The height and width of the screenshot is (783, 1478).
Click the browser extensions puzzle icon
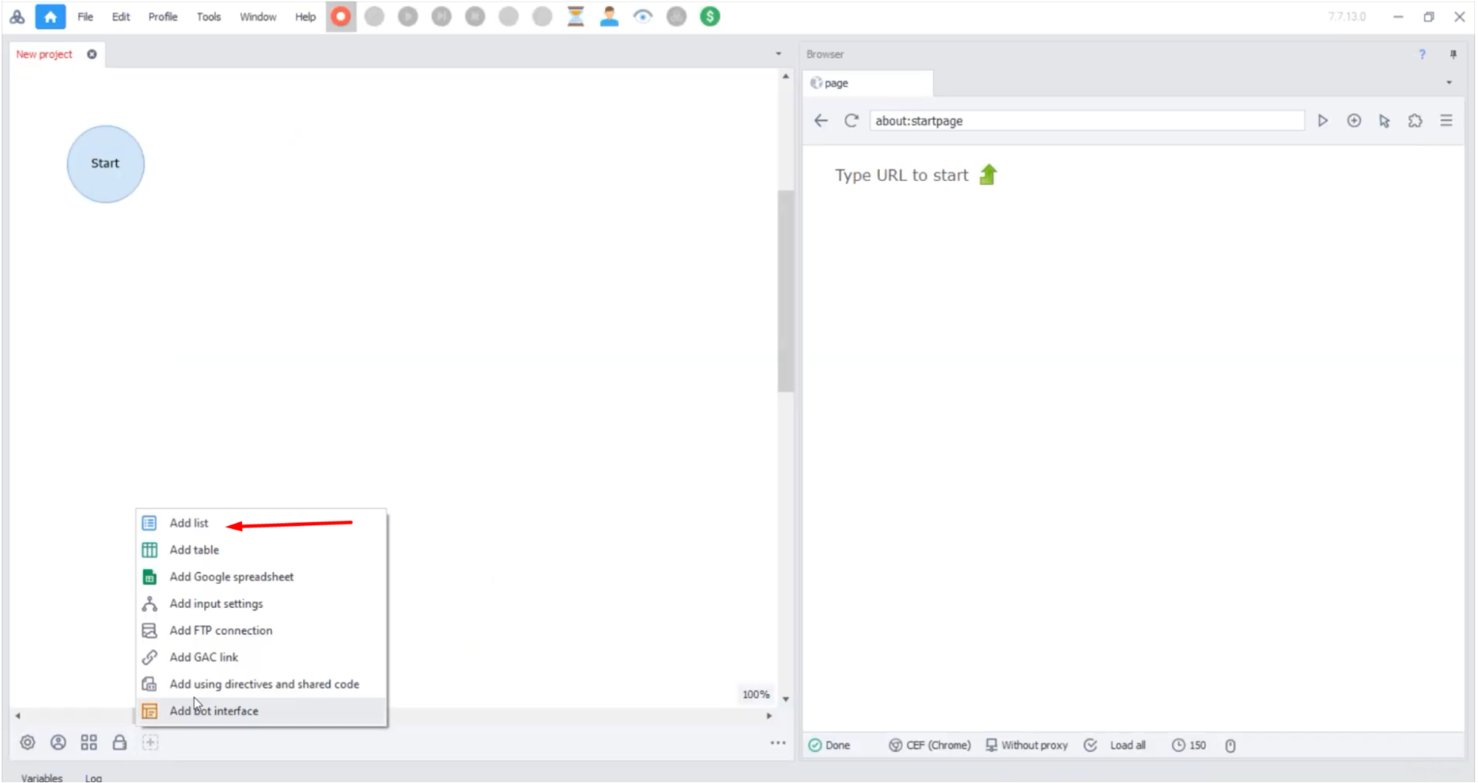tap(1414, 121)
